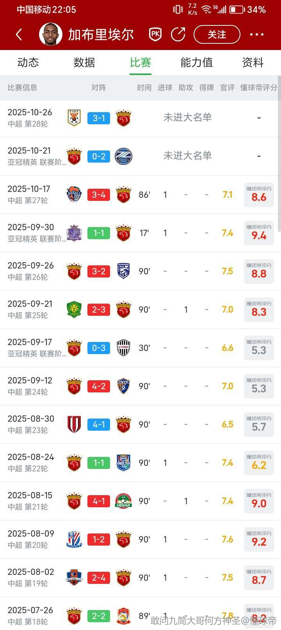281x630 pixels.
Task: Tap the green 1-1 score on 2025-08-24
Action: click(x=99, y=463)
